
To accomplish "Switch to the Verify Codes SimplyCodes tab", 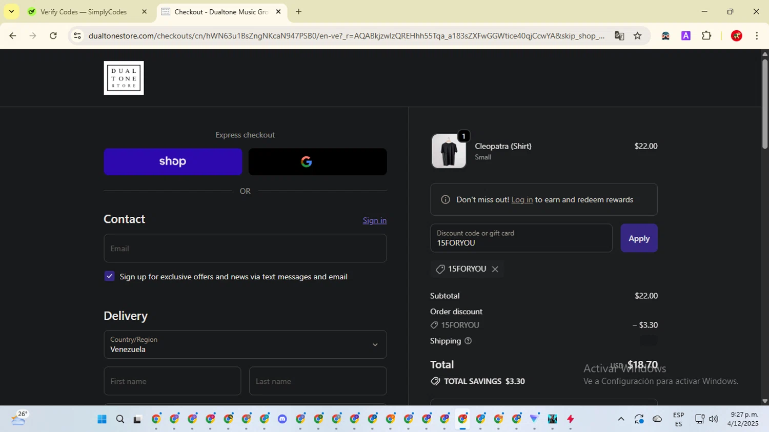I will coord(84,12).
